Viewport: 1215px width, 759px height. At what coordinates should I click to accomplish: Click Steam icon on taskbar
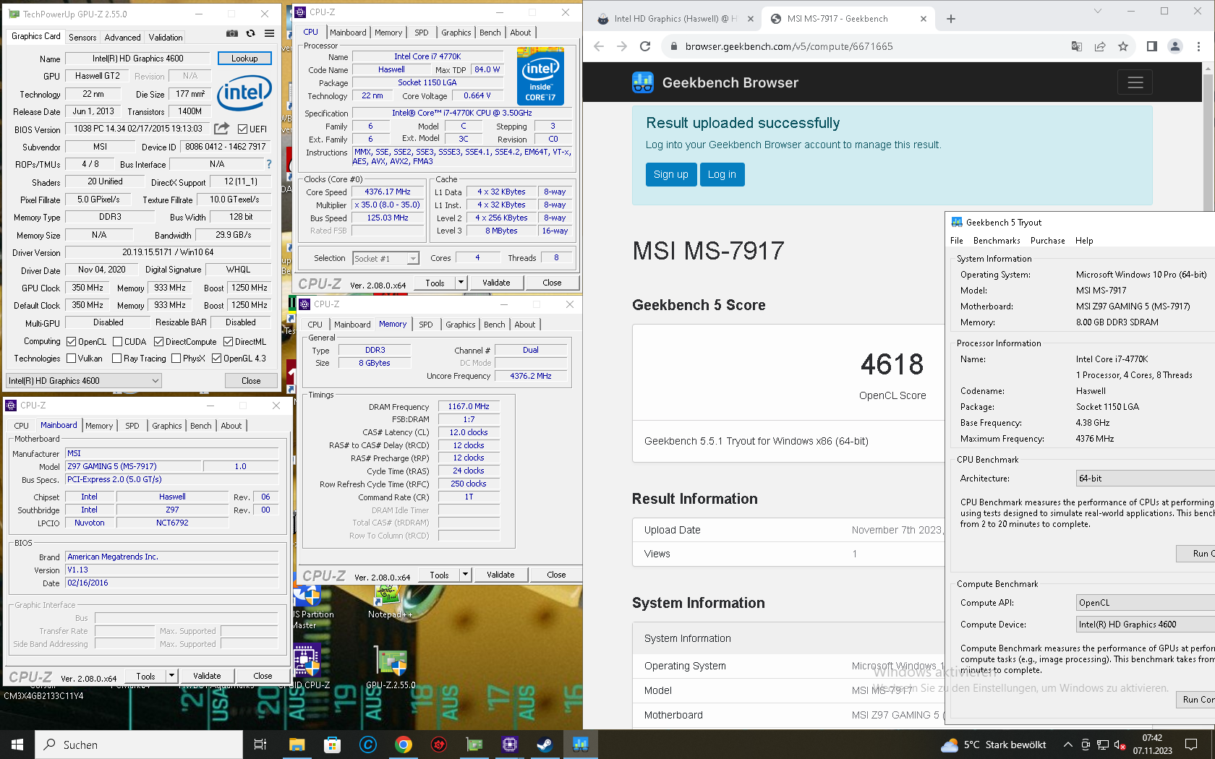[x=544, y=745]
